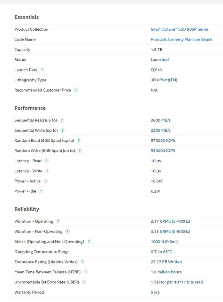Open the Intel Optane SSD 905P Series link
The width and height of the screenshot is (223, 302).
pyautogui.click(x=179, y=29)
